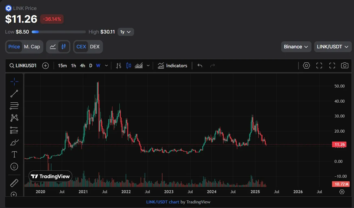Expand the 1y time range dropdown
The height and width of the screenshot is (208, 354).
126,32
